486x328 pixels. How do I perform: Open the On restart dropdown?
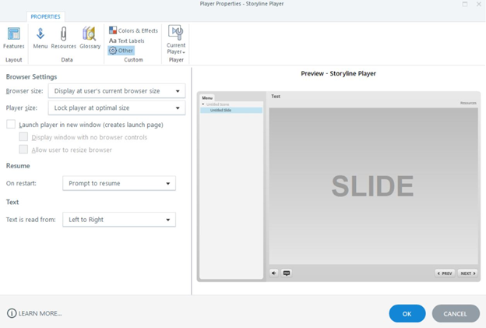pyautogui.click(x=119, y=183)
